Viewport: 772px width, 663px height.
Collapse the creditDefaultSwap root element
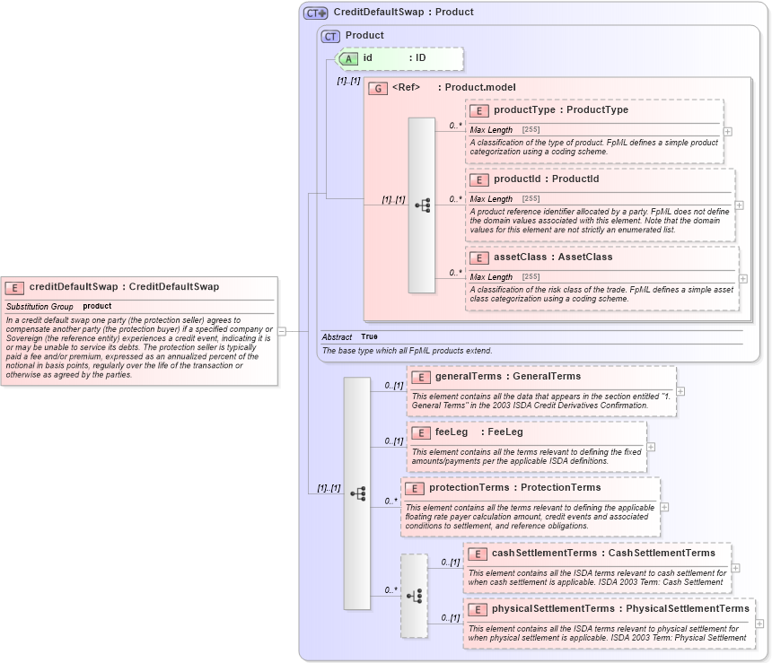pyautogui.click(x=282, y=332)
